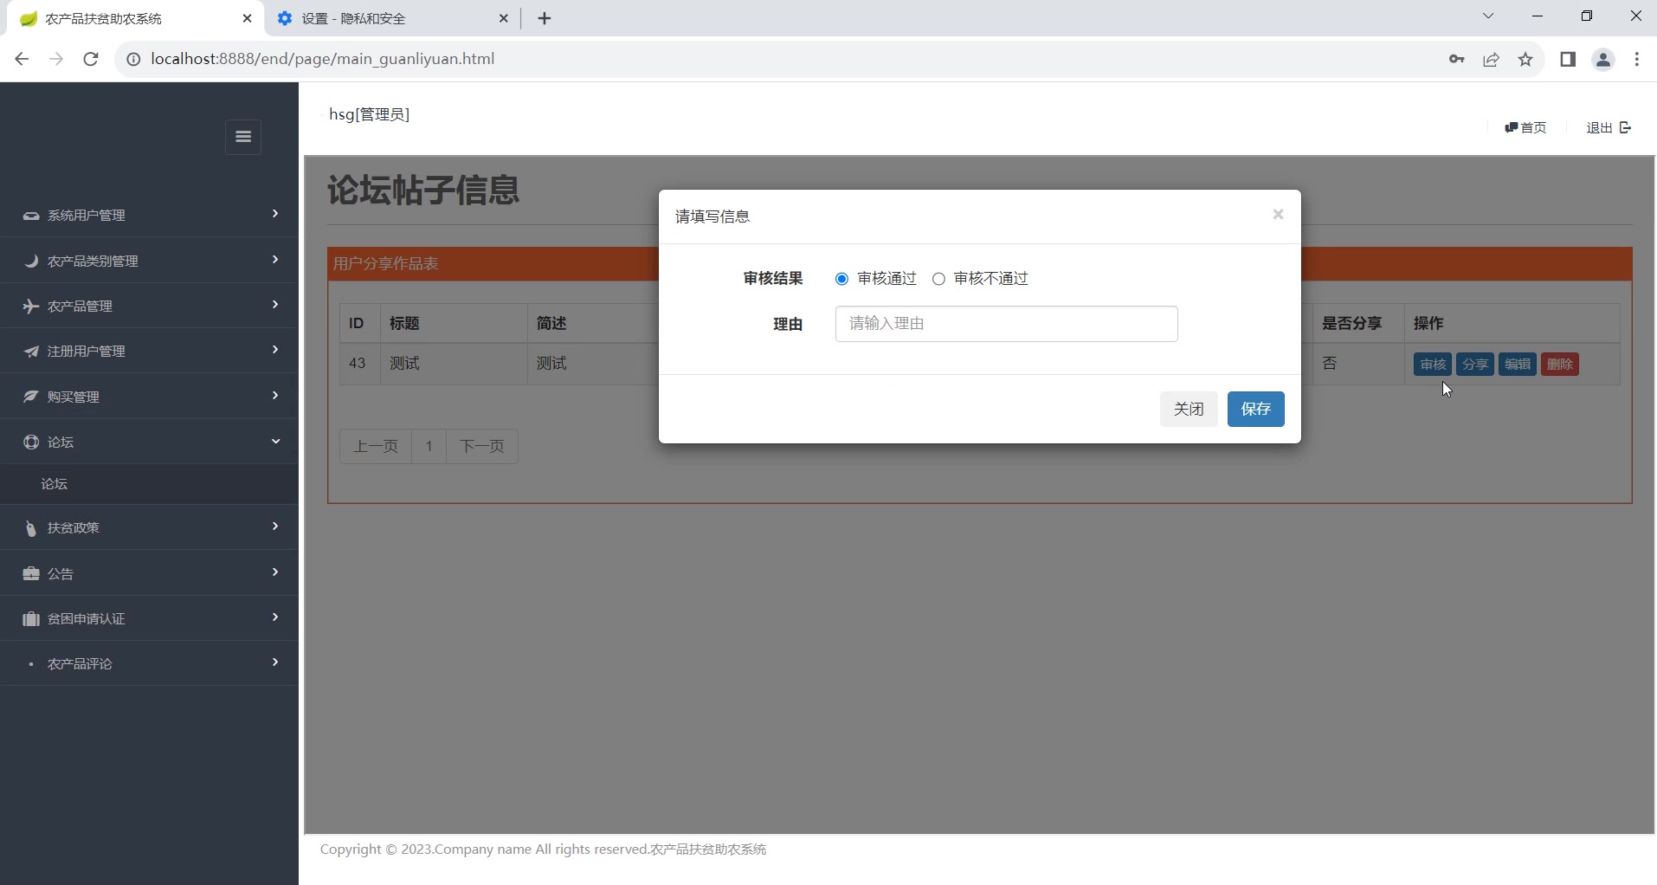1657x885 pixels.
Task: Expand the 注册用户管理 menu chevron
Action: (275, 350)
